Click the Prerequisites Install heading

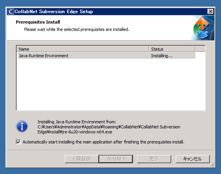(38, 22)
